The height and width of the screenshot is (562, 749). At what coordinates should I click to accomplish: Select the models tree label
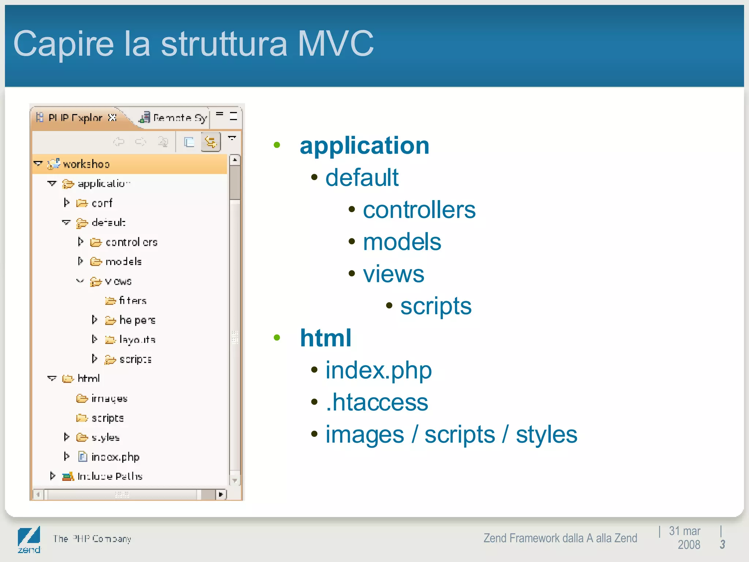124,262
